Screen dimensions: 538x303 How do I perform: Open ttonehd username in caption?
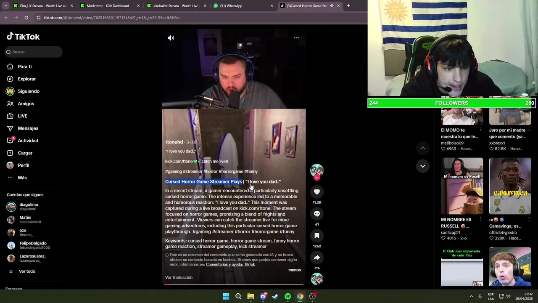(x=174, y=142)
